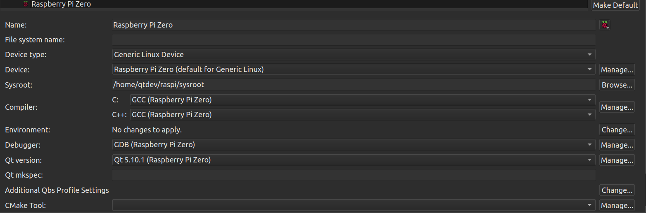Image resolution: width=646 pixels, height=213 pixels.
Task: Click the Sysroot path field
Action: tap(354, 85)
